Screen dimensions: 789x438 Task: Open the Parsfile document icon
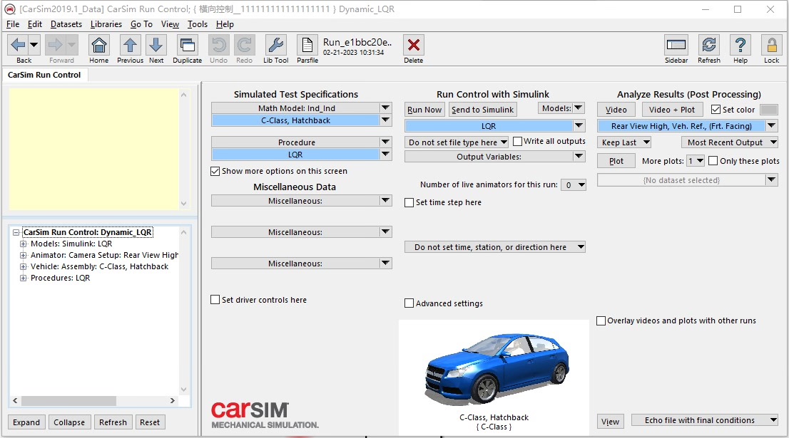click(307, 45)
